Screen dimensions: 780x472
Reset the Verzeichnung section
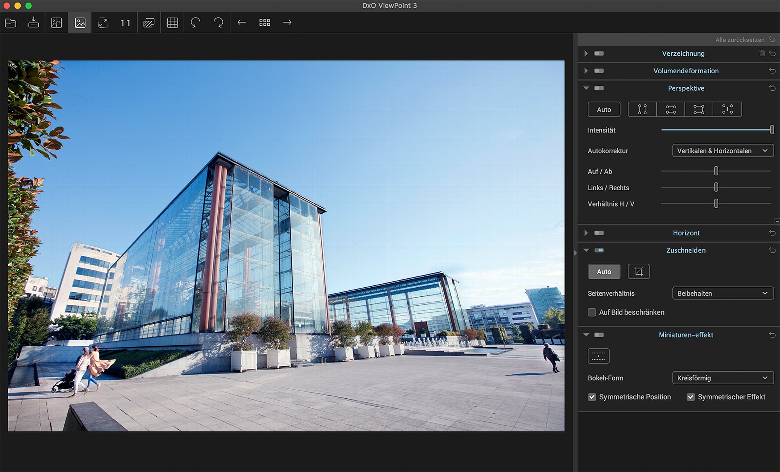pos(772,53)
